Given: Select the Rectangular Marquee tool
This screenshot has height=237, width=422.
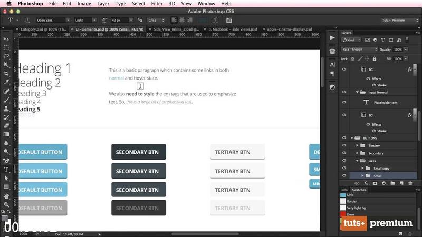Looking at the screenshot, I should point(6,48).
